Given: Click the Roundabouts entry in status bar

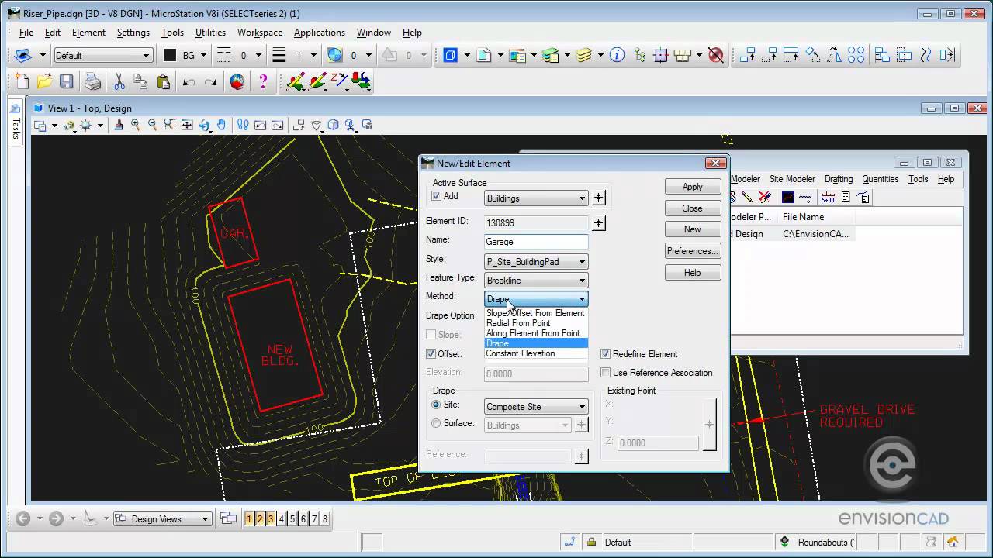Looking at the screenshot, I should (825, 542).
